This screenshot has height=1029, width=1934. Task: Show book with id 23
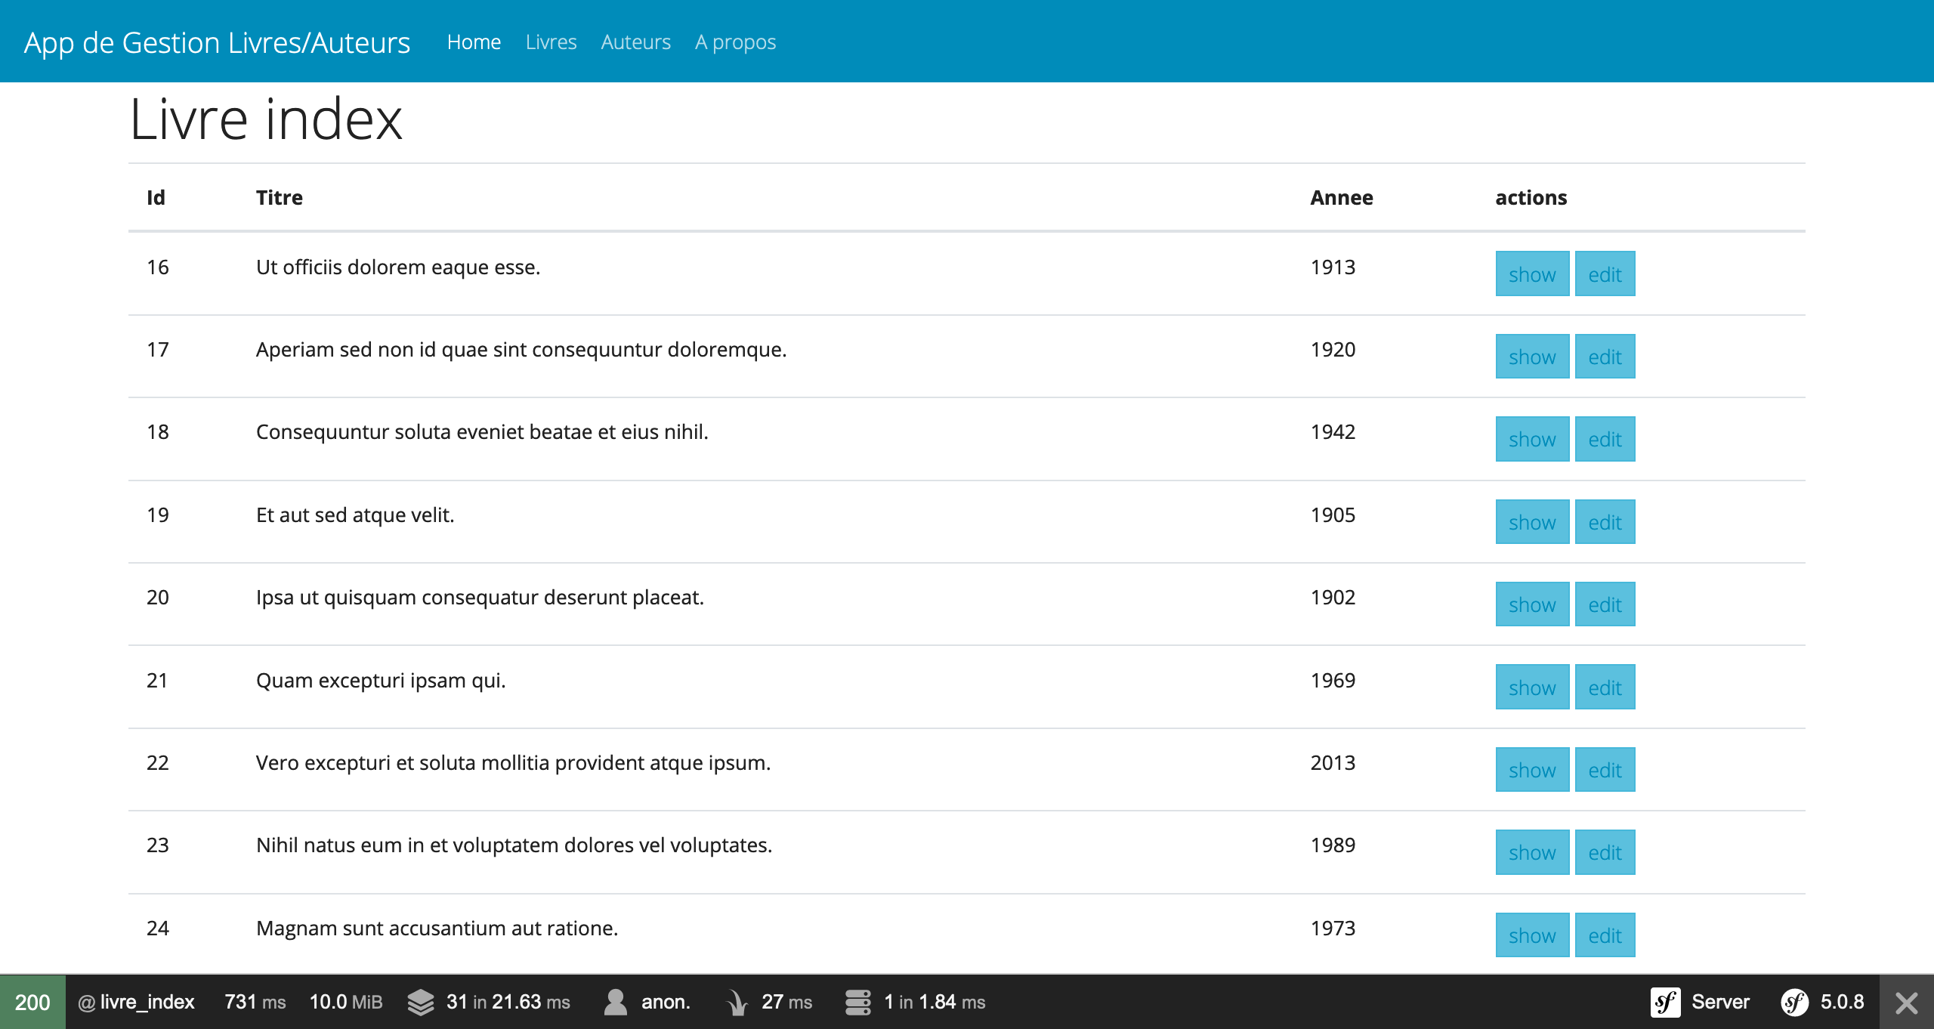click(x=1532, y=852)
